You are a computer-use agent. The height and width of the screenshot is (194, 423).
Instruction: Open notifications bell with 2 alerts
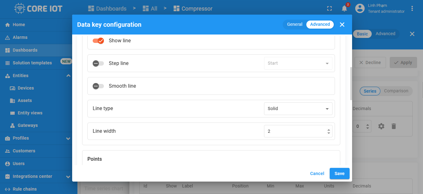pyautogui.click(x=344, y=8)
